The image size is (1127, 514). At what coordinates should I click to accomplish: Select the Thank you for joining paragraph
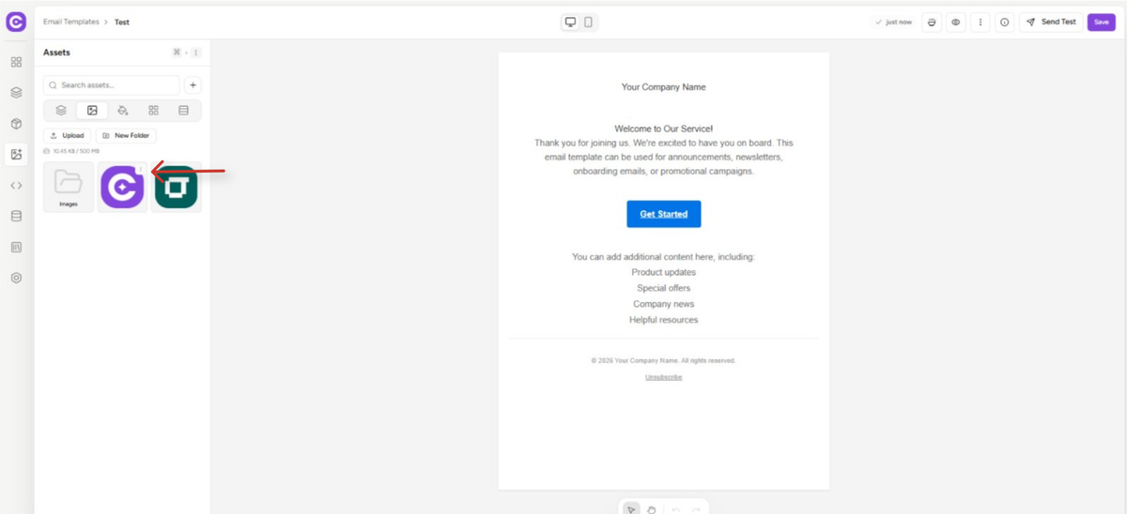pos(664,158)
